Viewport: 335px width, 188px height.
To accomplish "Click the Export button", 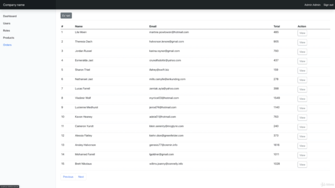I will coord(66,16).
